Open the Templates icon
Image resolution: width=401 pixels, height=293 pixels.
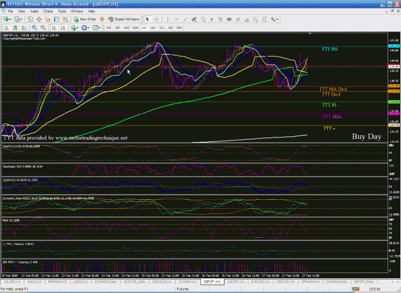95,28
